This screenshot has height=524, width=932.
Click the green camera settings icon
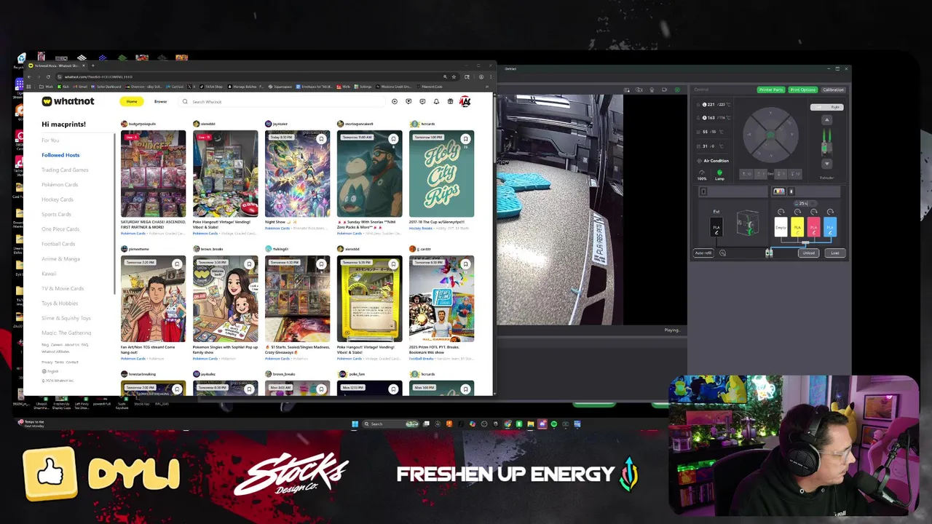[677, 90]
